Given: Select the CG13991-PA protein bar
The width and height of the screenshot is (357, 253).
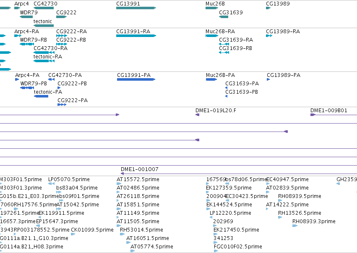Looking at the screenshot, I should coord(136,79).
